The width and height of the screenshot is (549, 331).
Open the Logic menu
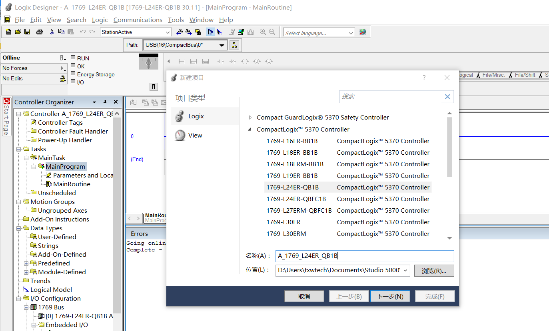tap(100, 20)
